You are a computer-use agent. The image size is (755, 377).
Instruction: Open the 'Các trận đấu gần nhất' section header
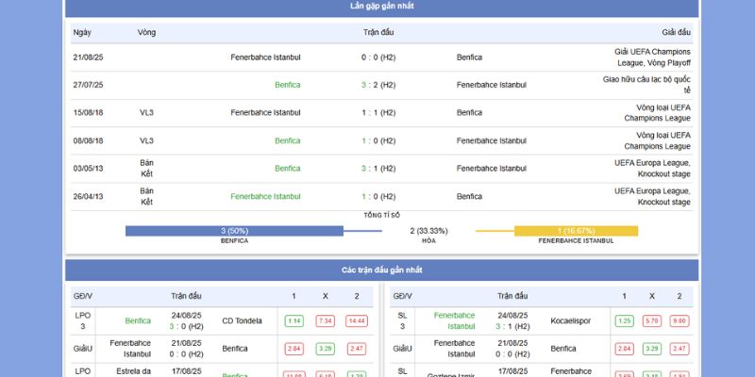[381, 270]
